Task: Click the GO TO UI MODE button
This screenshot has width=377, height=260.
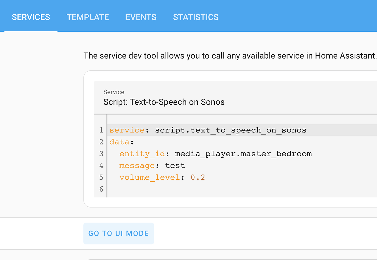Action: [x=119, y=233]
